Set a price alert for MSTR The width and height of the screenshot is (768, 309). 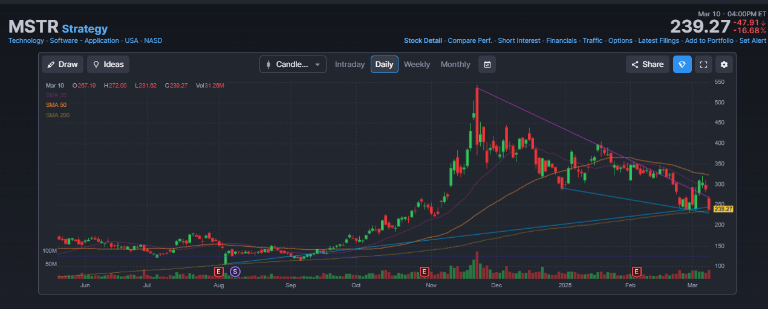click(x=753, y=40)
